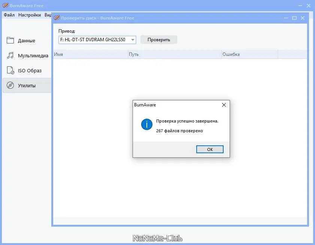The height and width of the screenshot is (245, 315).
Task: Minimize the main BurnAware Free window
Action: pyautogui.click(x=300, y=6)
